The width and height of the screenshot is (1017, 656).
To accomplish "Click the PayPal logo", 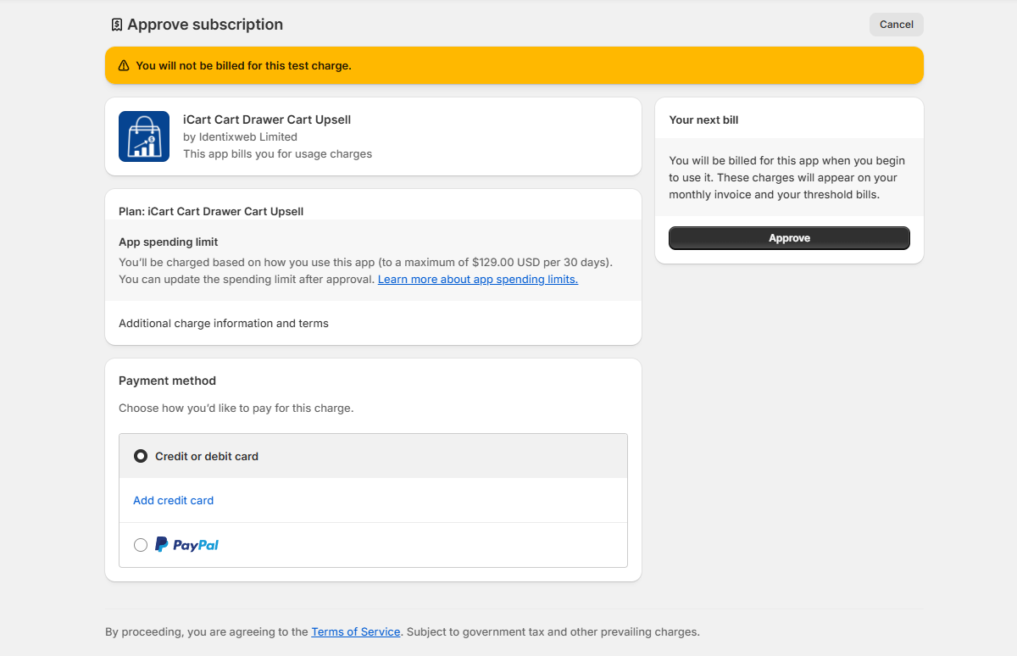I will [x=187, y=545].
